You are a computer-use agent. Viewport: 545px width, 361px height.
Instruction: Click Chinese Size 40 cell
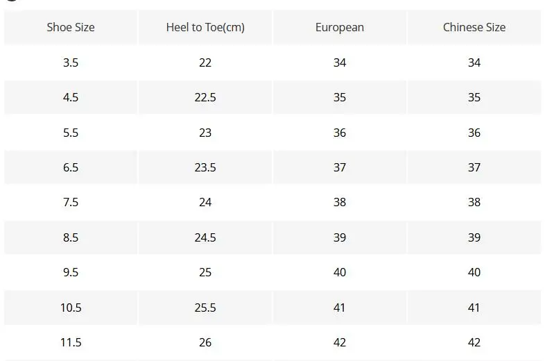(474, 272)
